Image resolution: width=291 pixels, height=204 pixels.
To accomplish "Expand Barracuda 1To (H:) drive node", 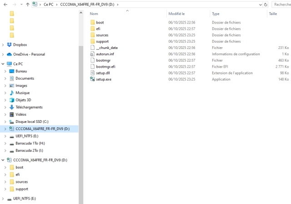I will (x=5, y=144).
